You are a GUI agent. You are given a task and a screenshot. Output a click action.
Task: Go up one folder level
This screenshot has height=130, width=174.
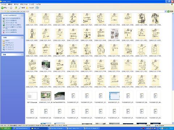(x=16, y=8)
